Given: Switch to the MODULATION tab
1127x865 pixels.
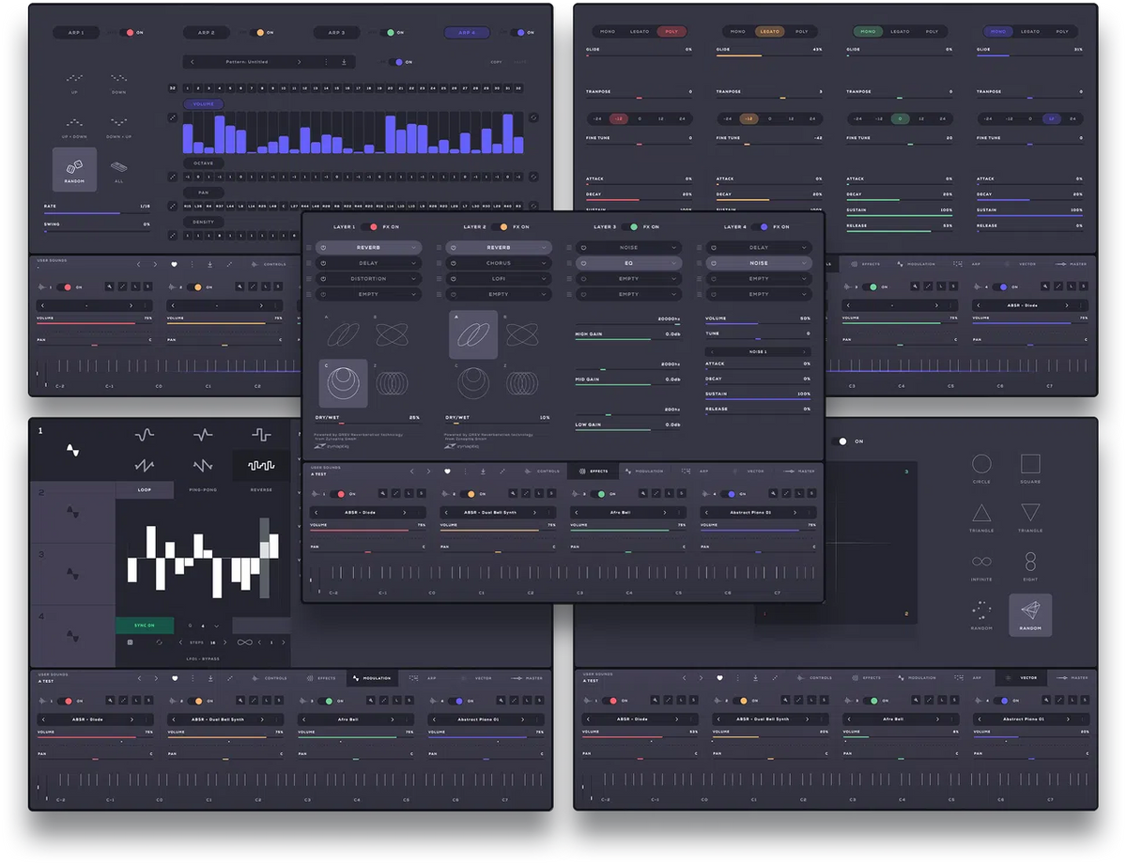Looking at the screenshot, I should coord(647,471).
